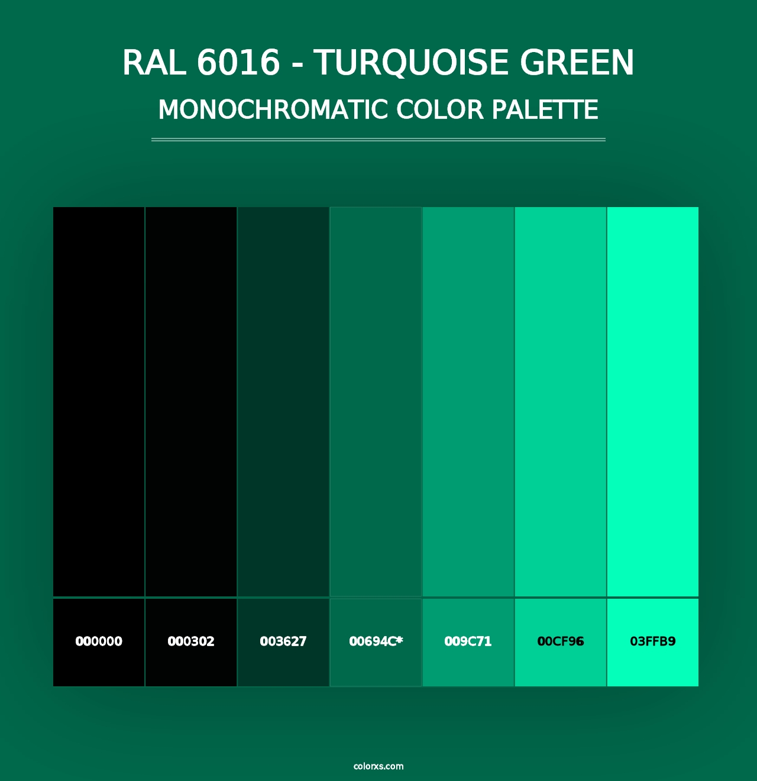Viewport: 757px width, 781px height.
Task: Click the hex label 00694C*
Action: point(376,641)
